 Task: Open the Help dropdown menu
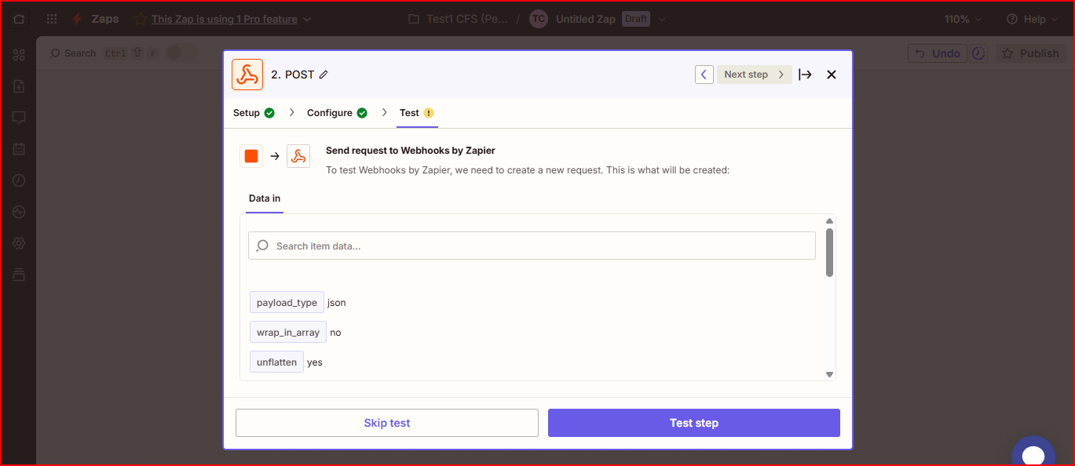(x=1033, y=19)
